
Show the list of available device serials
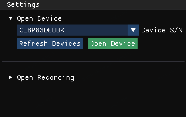(x=133, y=30)
